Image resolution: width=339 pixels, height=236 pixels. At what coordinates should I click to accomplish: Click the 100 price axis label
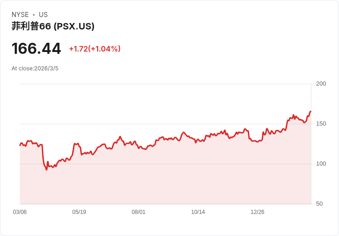(321, 164)
